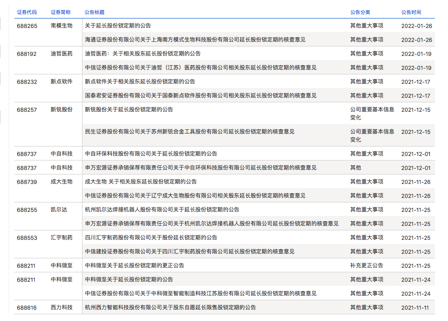The height and width of the screenshot is (321, 448).
Task: Click the 公告时间 column header
Action: pyautogui.click(x=411, y=12)
